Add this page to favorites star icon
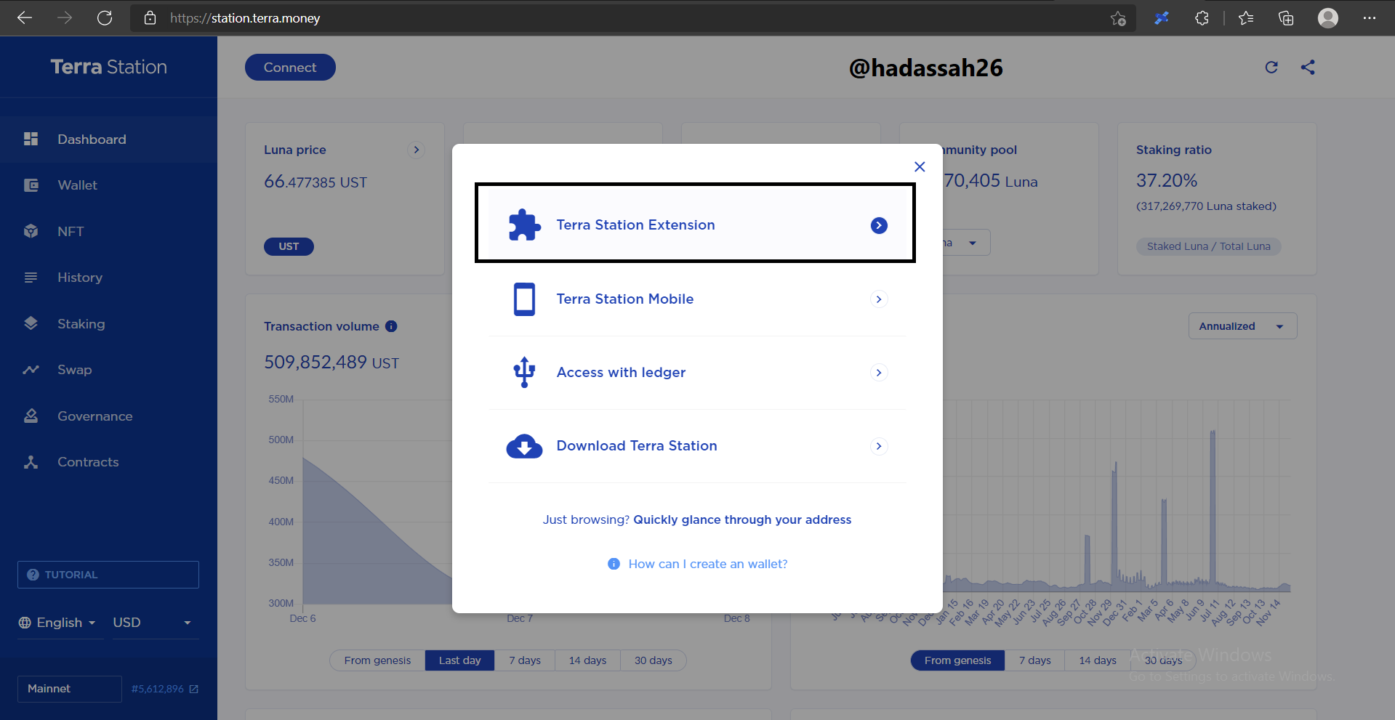This screenshot has width=1395, height=720. [x=1118, y=18]
